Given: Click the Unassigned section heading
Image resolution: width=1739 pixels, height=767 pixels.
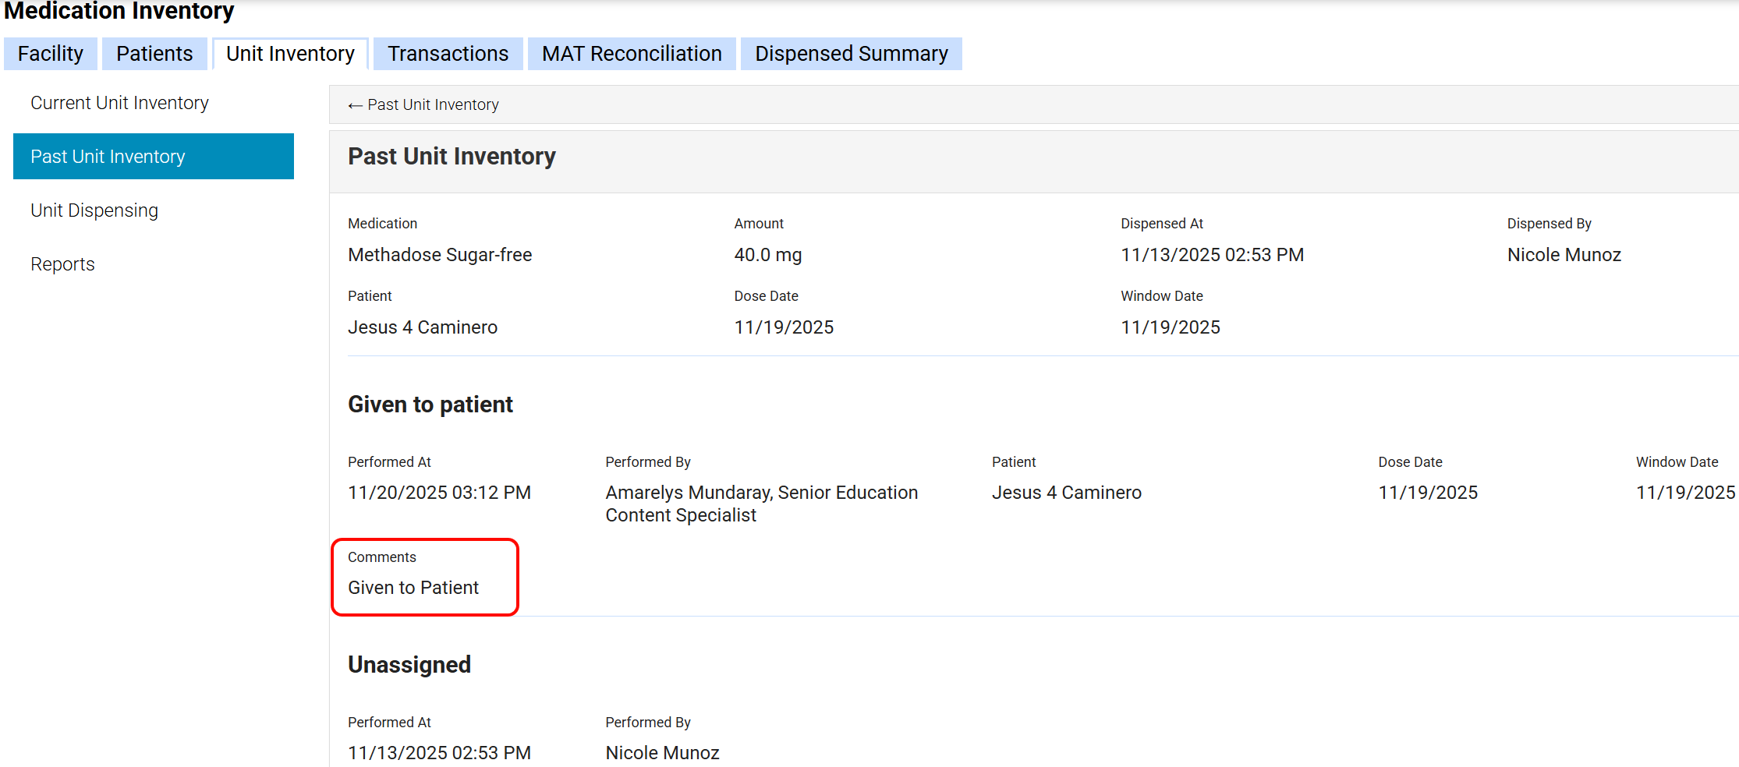Looking at the screenshot, I should click(409, 665).
